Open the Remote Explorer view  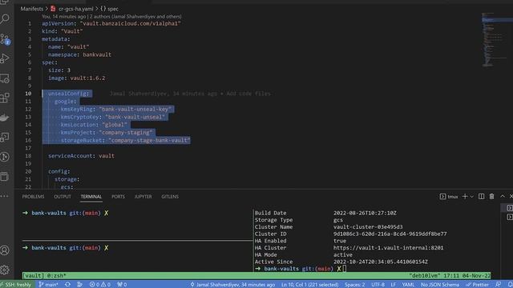coord(6,78)
